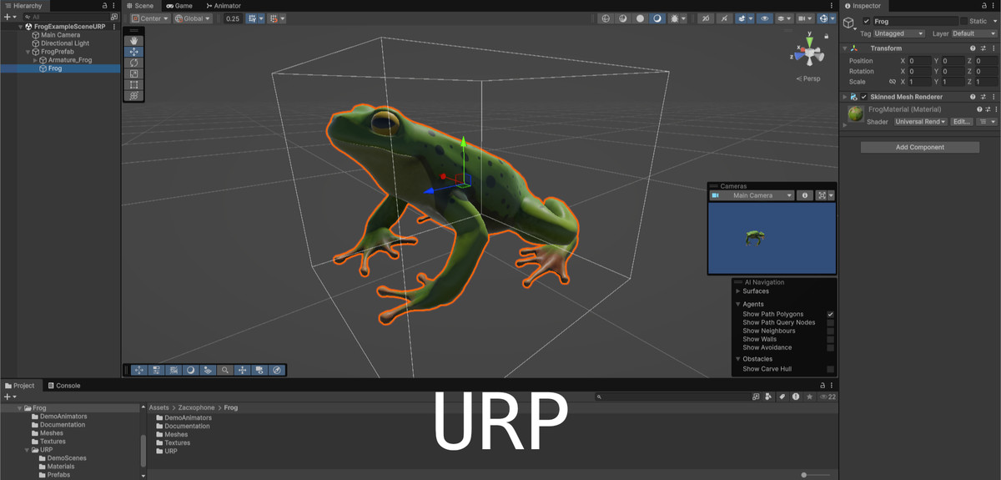1001x480 pixels.
Task: Open the Main Camera dropdown in Cameras
Action: 752,195
